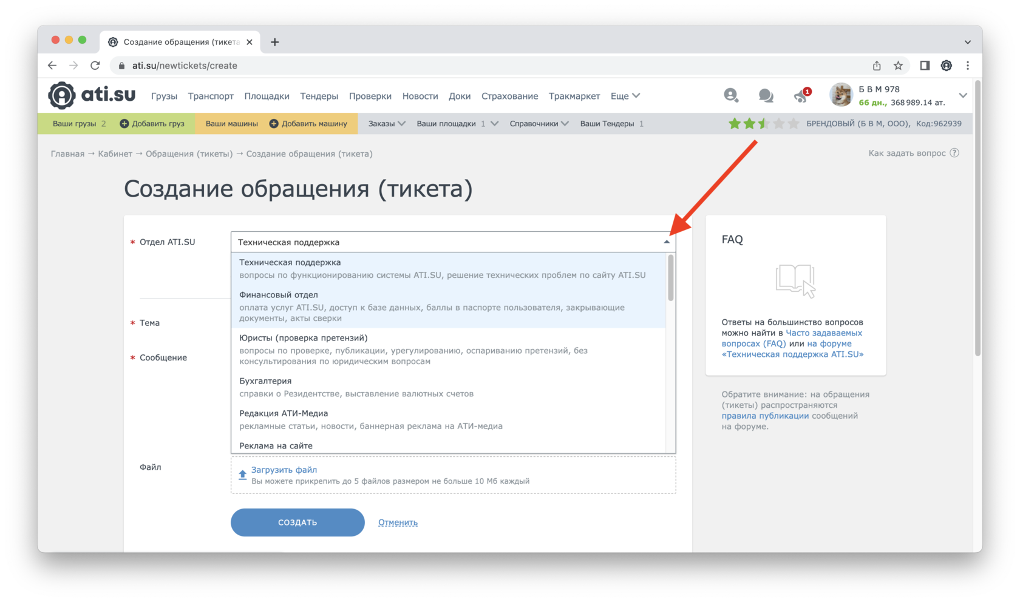Open 'правила публикации' link

[x=765, y=416]
